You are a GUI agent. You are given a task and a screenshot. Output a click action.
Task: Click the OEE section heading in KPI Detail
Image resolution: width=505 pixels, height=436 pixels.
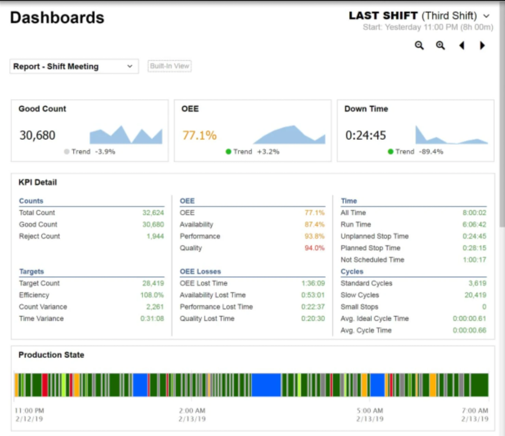click(x=187, y=201)
